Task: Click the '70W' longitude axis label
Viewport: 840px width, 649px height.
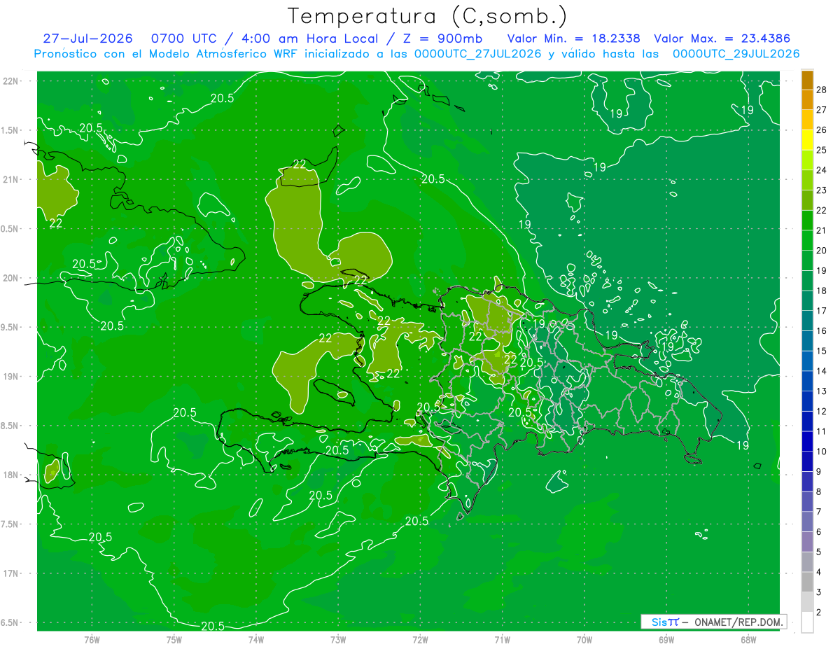Action: 584,639
